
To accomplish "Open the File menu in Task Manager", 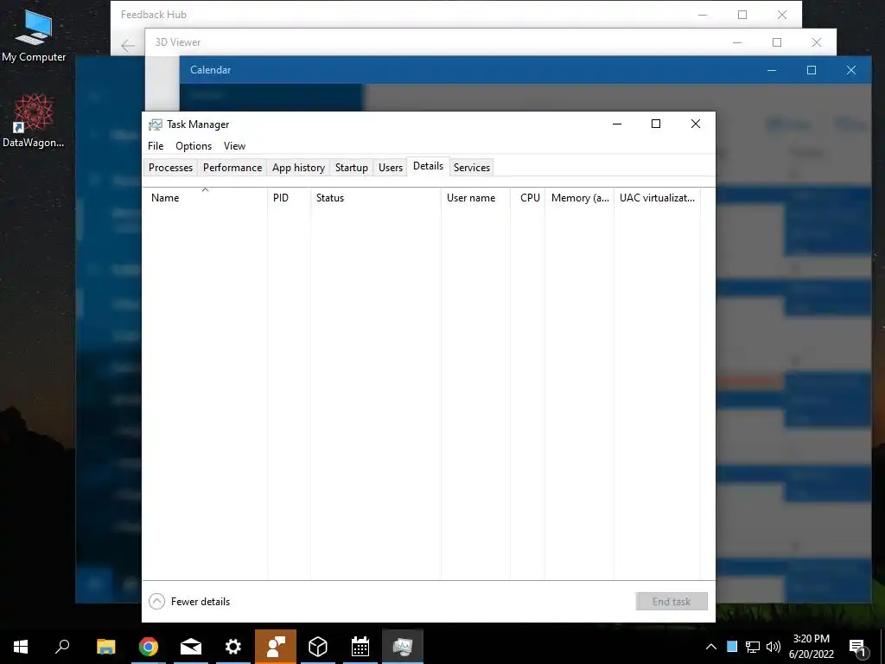I will (x=156, y=145).
